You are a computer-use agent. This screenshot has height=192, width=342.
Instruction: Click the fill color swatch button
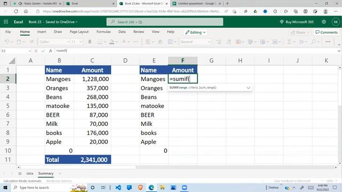(x=112, y=42)
